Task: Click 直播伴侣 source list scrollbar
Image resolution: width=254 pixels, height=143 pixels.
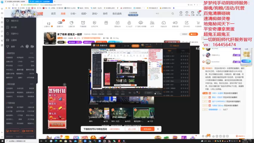Action: [x=189, y=74]
